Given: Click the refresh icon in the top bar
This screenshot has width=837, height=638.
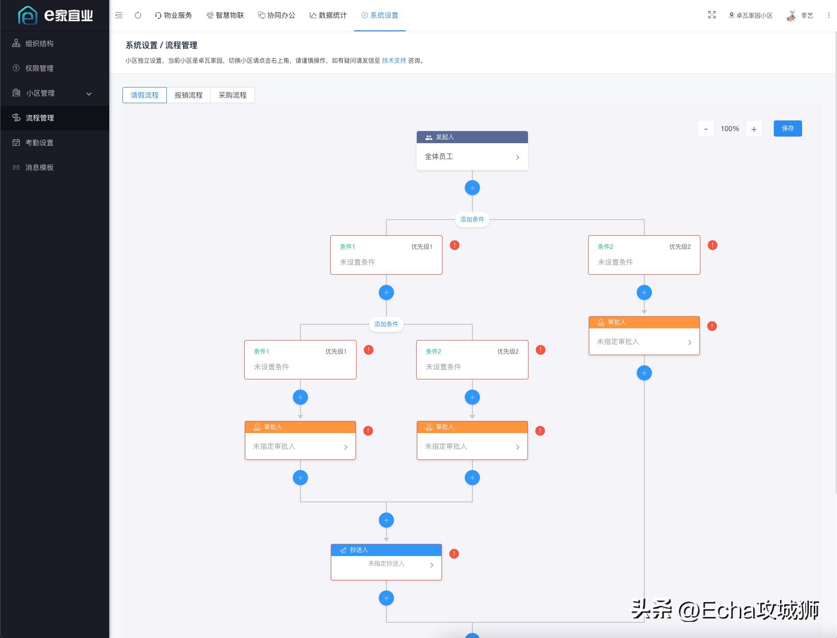Looking at the screenshot, I should click(x=138, y=15).
